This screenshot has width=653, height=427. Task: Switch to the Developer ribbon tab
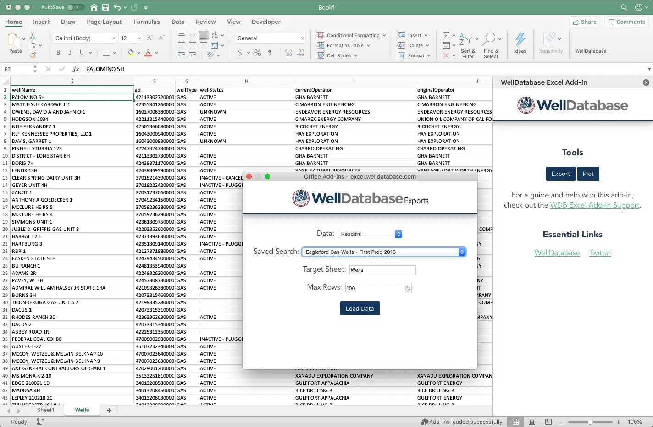(x=266, y=22)
